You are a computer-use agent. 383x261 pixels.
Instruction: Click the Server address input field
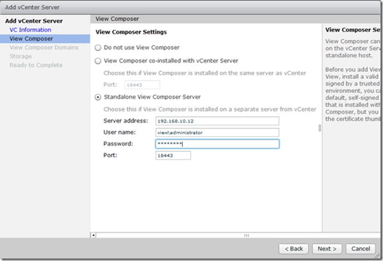click(x=217, y=121)
